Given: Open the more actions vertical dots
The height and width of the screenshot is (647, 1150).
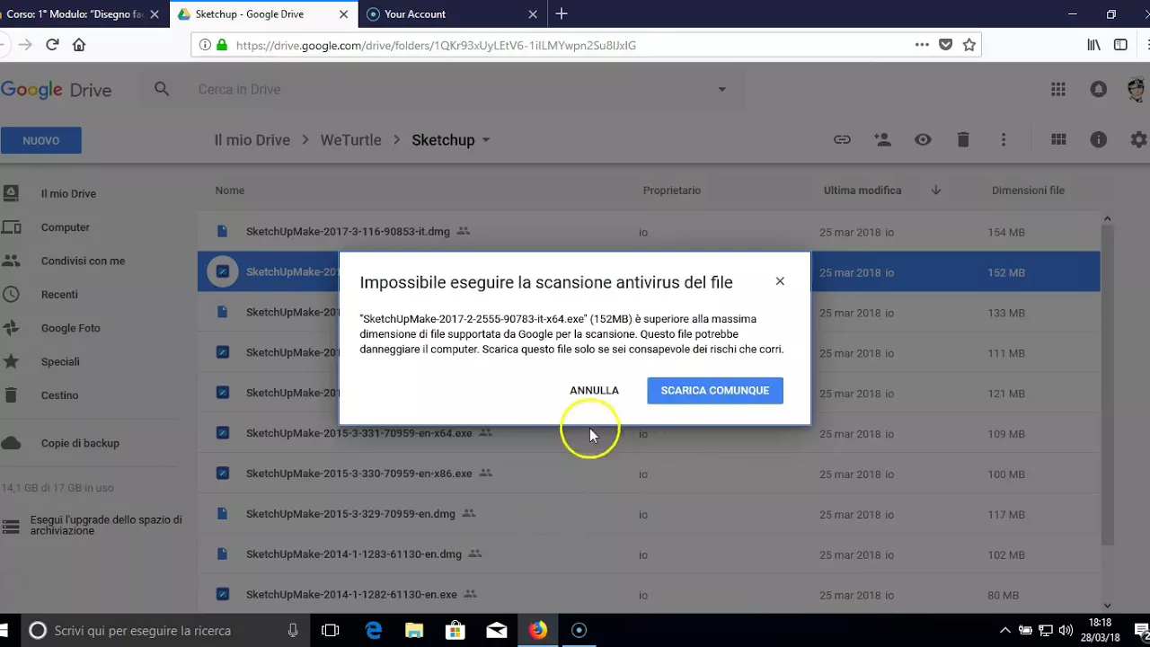Looking at the screenshot, I should tap(1004, 139).
